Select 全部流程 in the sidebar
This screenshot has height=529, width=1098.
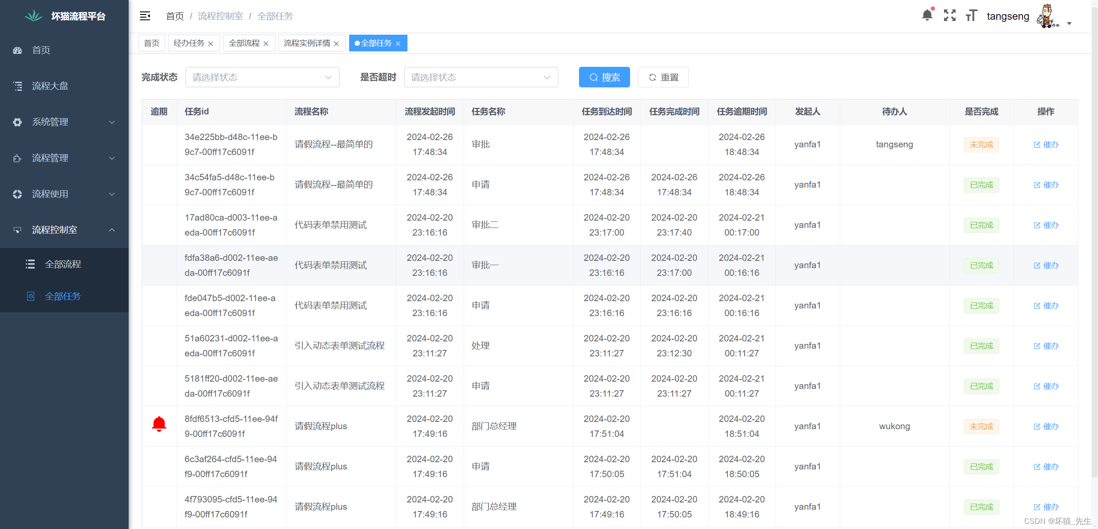coord(63,264)
